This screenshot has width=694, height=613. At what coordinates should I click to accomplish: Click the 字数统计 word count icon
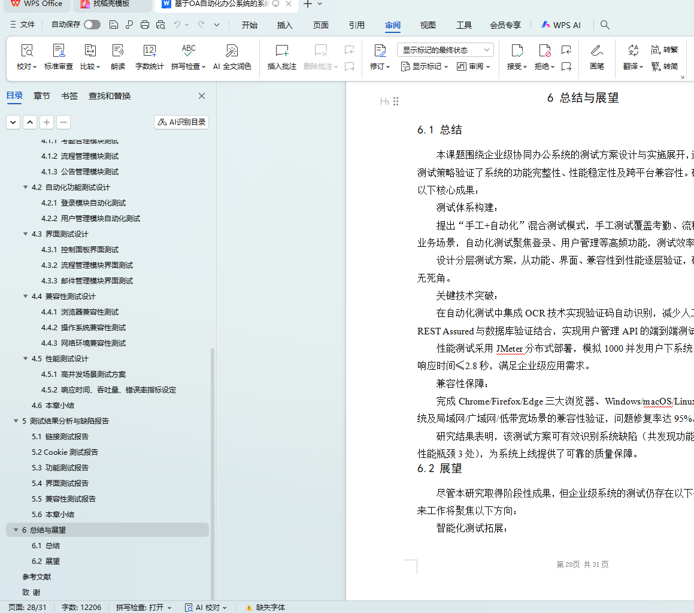coord(149,51)
